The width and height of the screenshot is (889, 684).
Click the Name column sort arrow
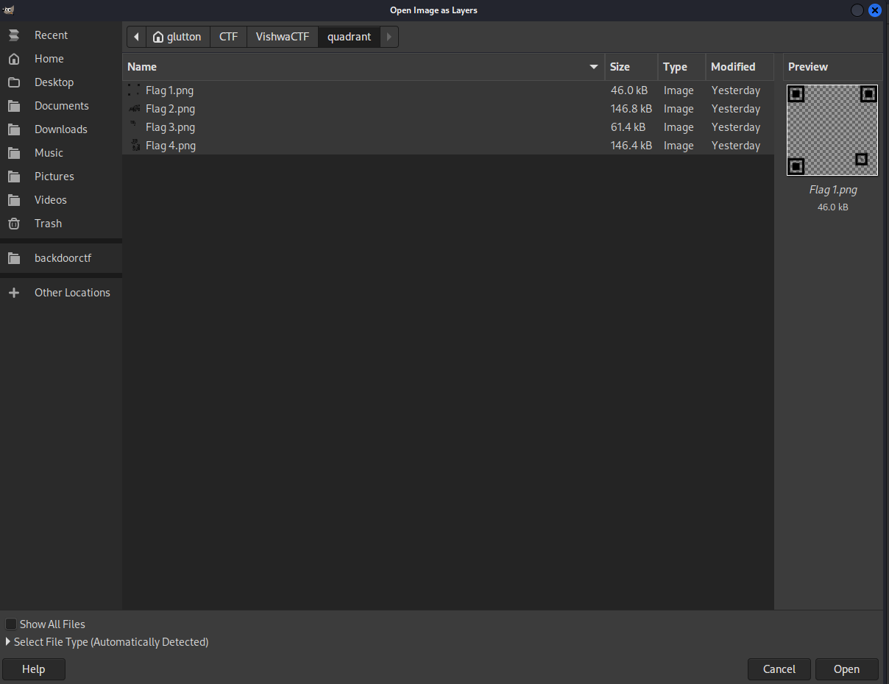pyautogui.click(x=594, y=67)
